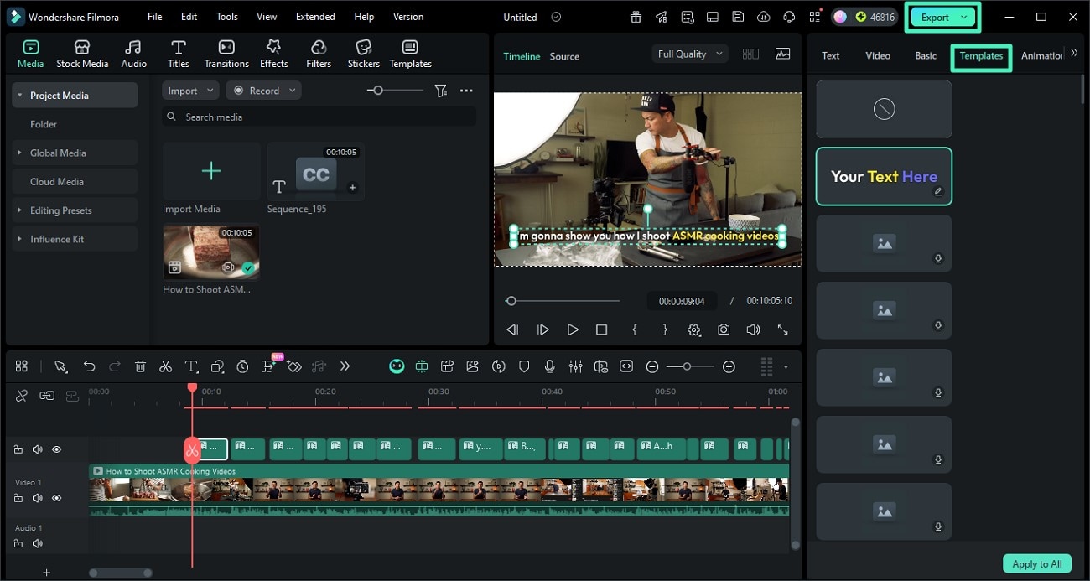Select the Split scissors tool in the timeline toolbar
Image resolution: width=1090 pixels, height=581 pixels.
(x=165, y=366)
